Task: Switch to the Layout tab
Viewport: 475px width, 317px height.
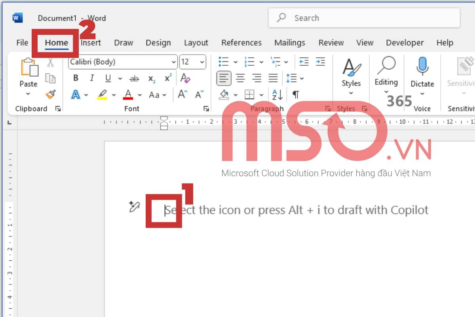Action: tap(196, 43)
